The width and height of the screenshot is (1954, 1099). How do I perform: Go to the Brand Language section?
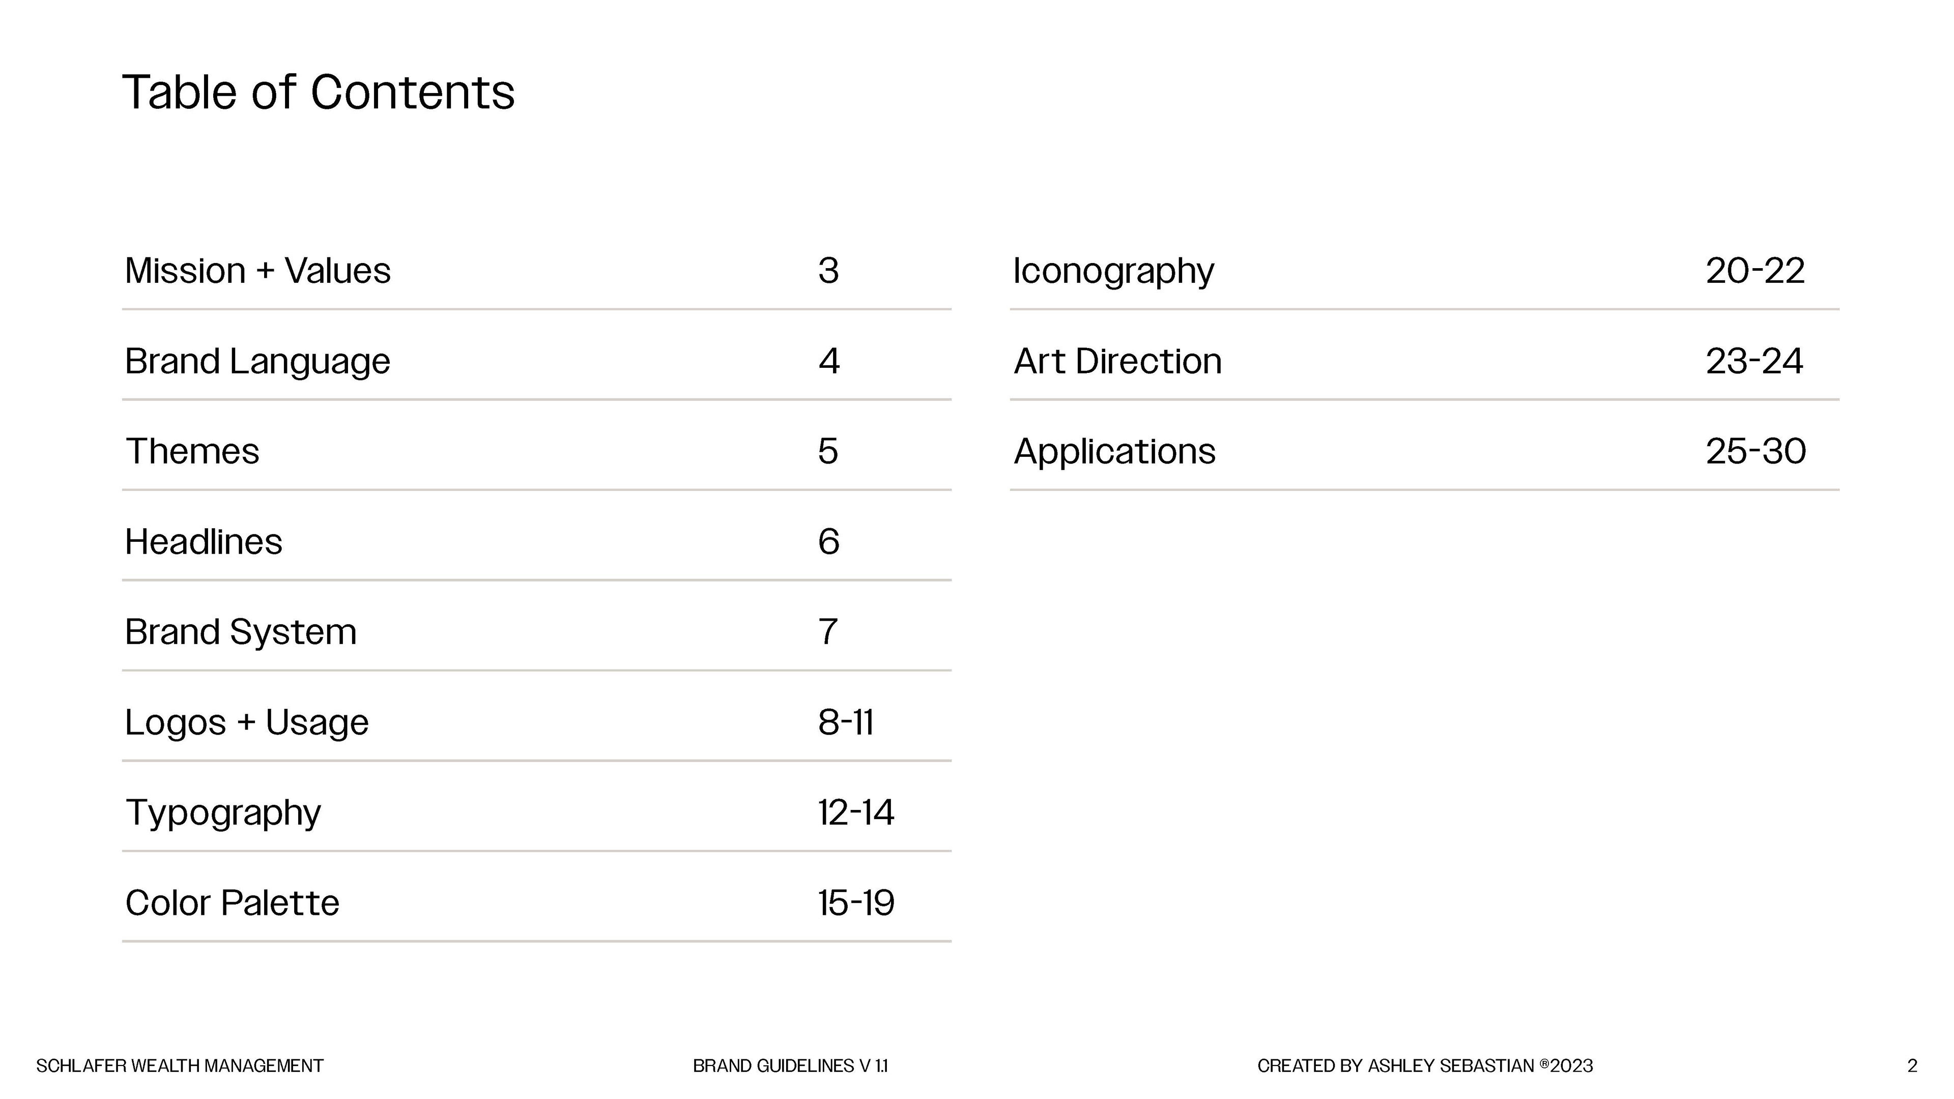pyautogui.click(x=257, y=361)
